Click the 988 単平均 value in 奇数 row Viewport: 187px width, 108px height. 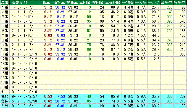click(x=170, y=101)
